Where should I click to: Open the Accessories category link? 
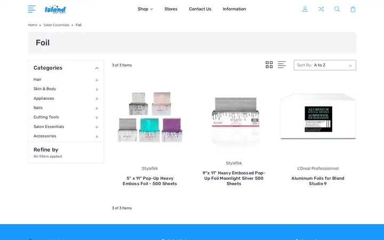point(45,136)
